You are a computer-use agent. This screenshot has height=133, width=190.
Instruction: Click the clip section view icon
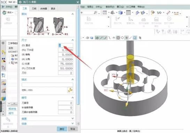pos(137,13)
